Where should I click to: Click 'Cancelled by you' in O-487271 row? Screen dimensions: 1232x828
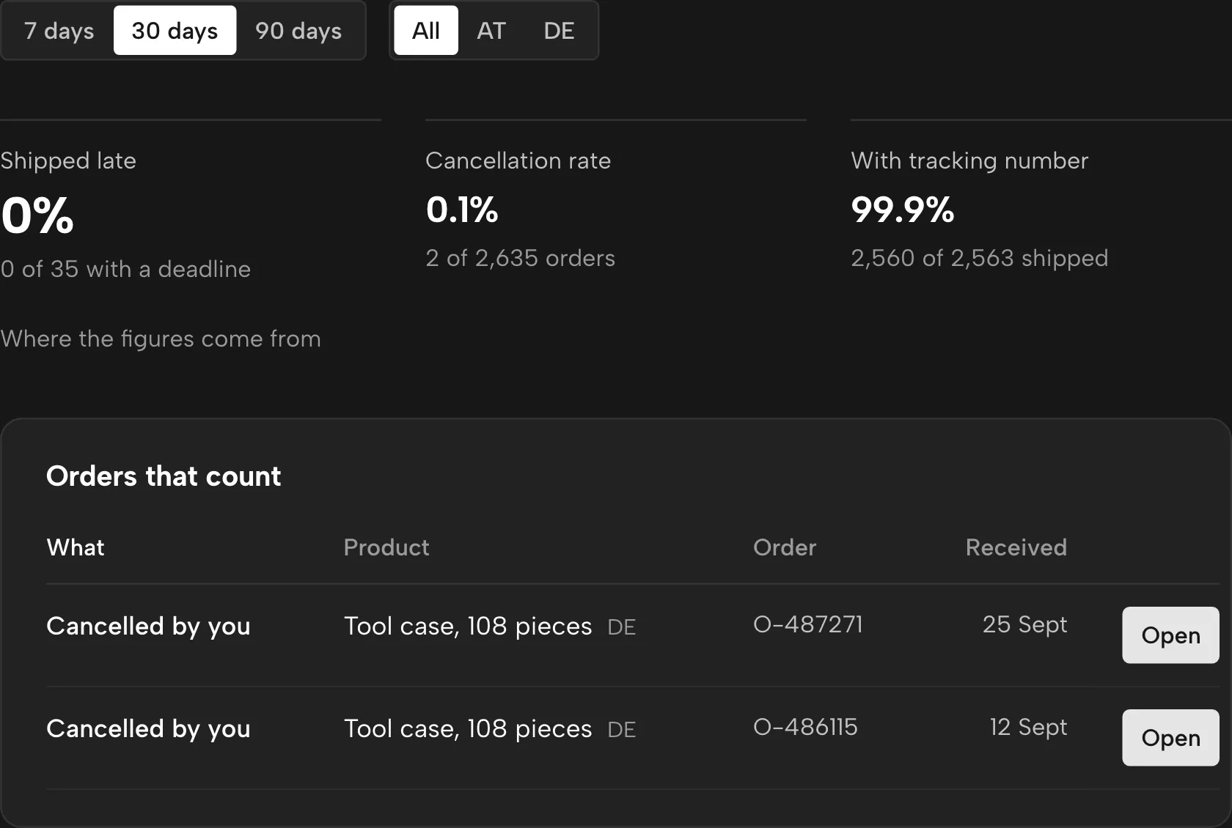pyautogui.click(x=148, y=626)
